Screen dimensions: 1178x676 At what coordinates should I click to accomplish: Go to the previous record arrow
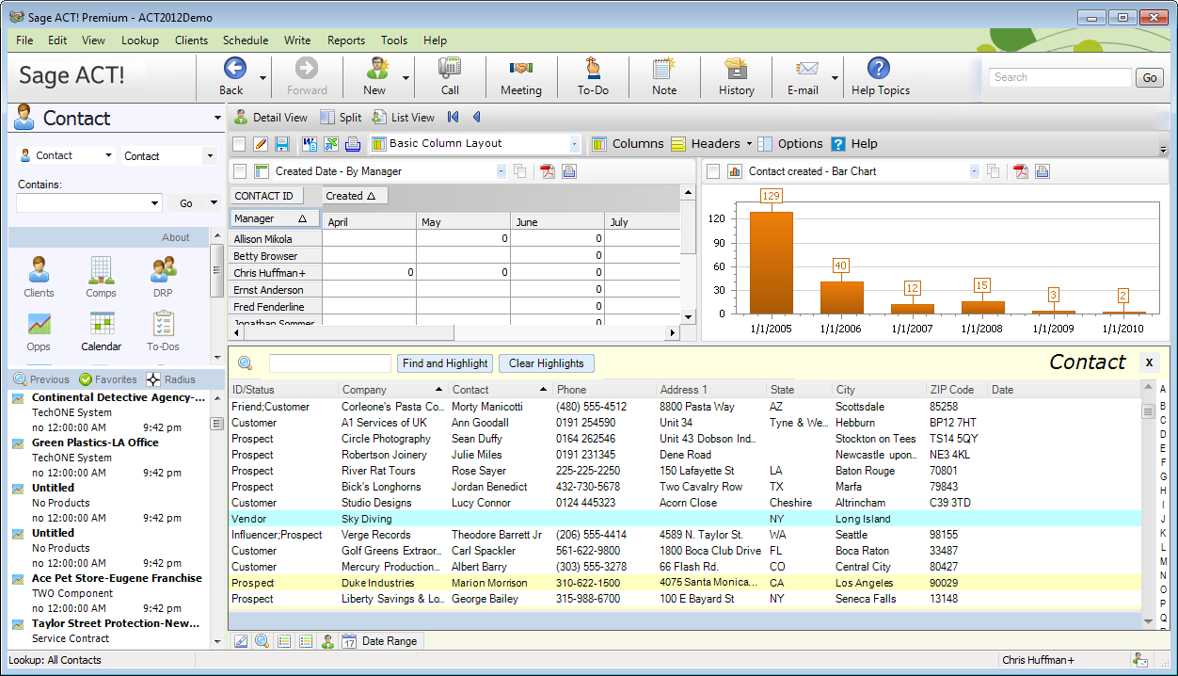click(x=476, y=118)
